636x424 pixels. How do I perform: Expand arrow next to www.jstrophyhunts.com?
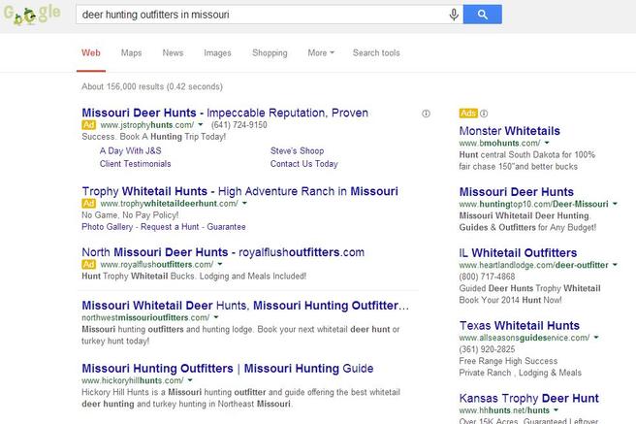coord(201,125)
